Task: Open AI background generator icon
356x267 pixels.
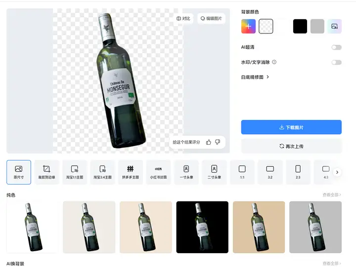Action: pos(334,26)
